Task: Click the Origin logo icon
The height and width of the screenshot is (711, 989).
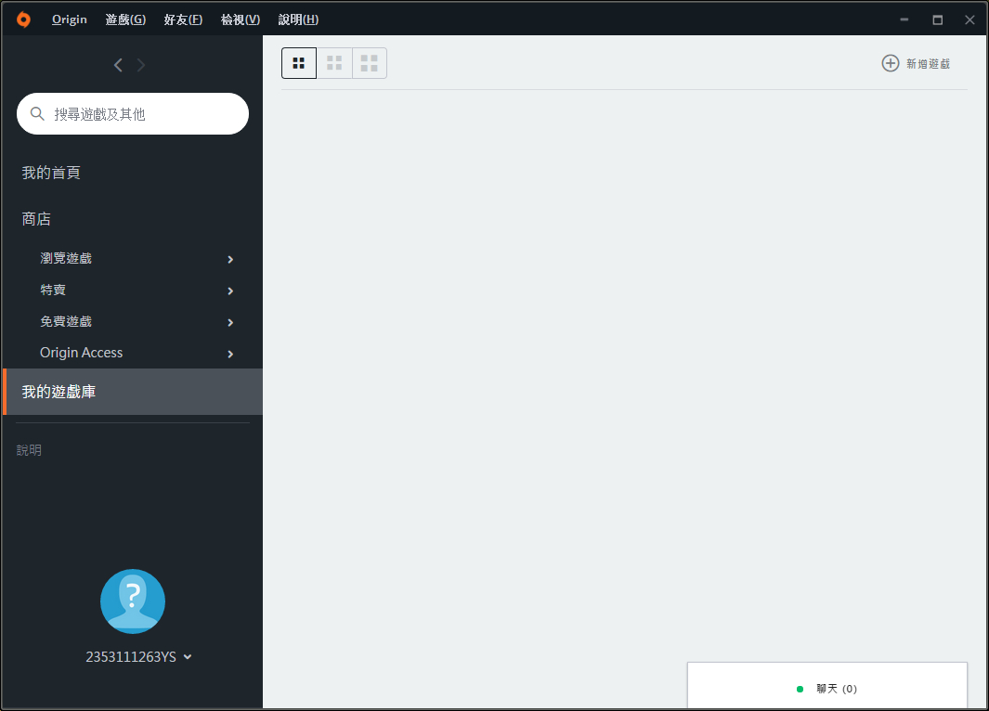Action: point(23,19)
